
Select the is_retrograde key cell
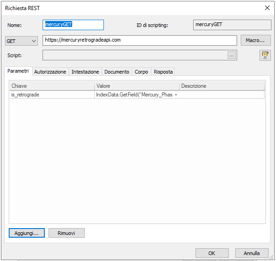(52, 95)
